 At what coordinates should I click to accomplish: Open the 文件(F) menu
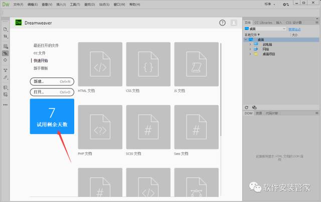18,4
